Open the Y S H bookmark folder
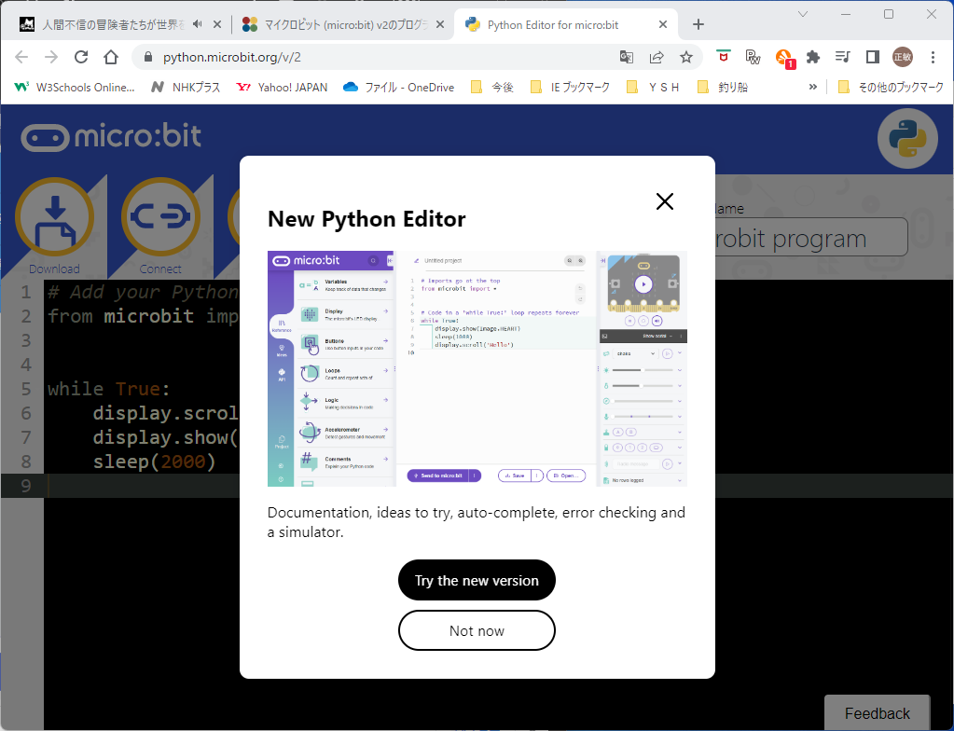This screenshot has height=731, width=954. (653, 88)
